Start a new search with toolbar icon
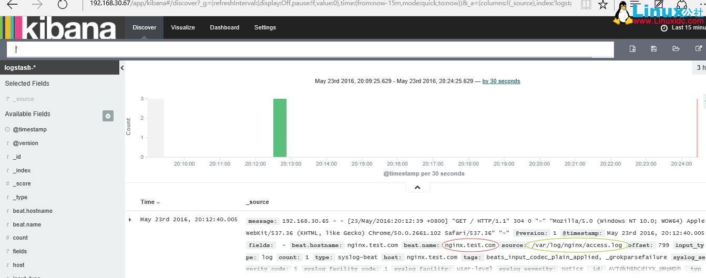 point(633,49)
